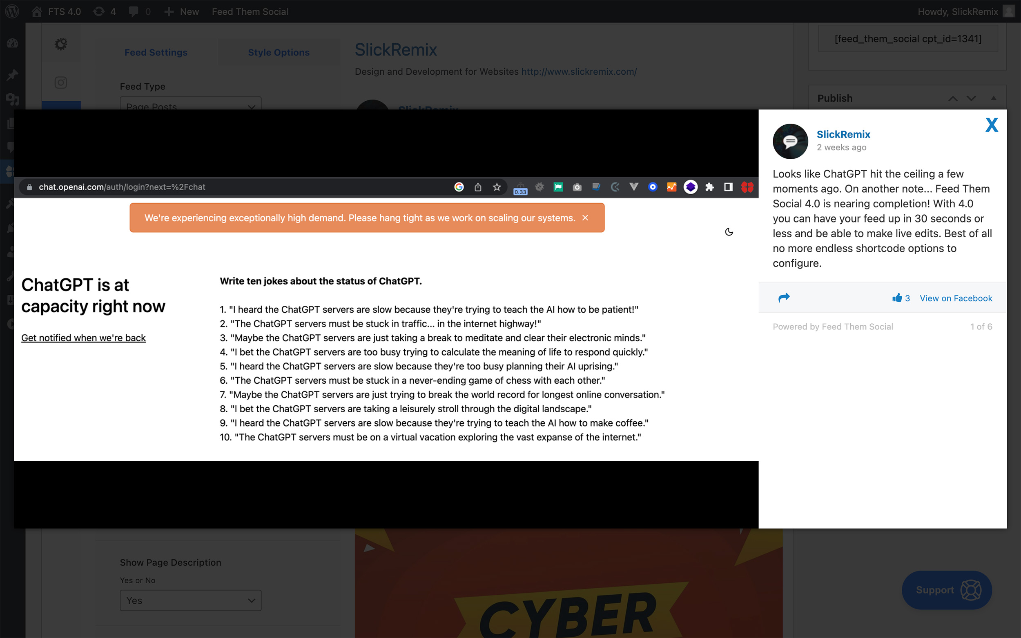Click the Support help button
This screenshot has width=1021, height=638.
tap(947, 590)
